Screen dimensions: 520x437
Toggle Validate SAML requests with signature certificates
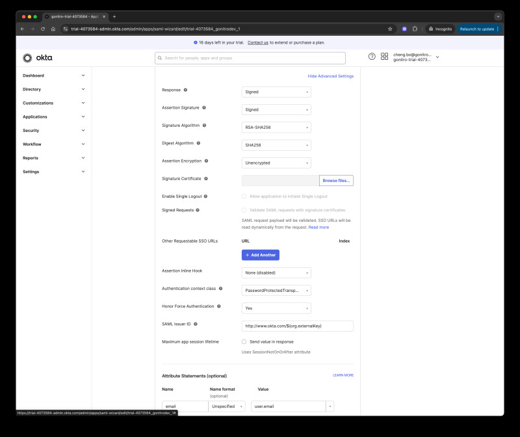coord(244,210)
